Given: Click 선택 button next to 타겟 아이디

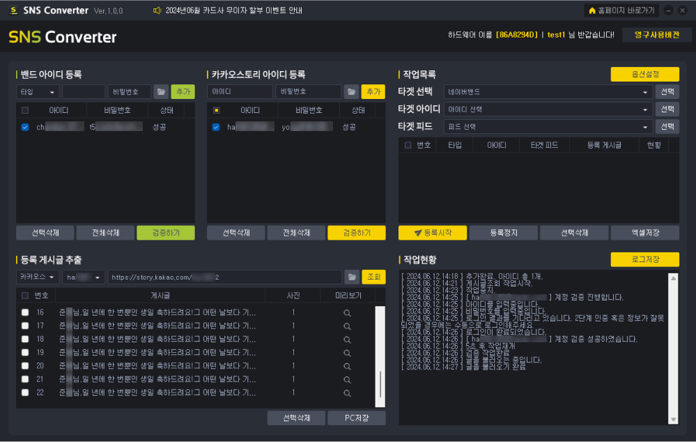Looking at the screenshot, I should (x=667, y=109).
